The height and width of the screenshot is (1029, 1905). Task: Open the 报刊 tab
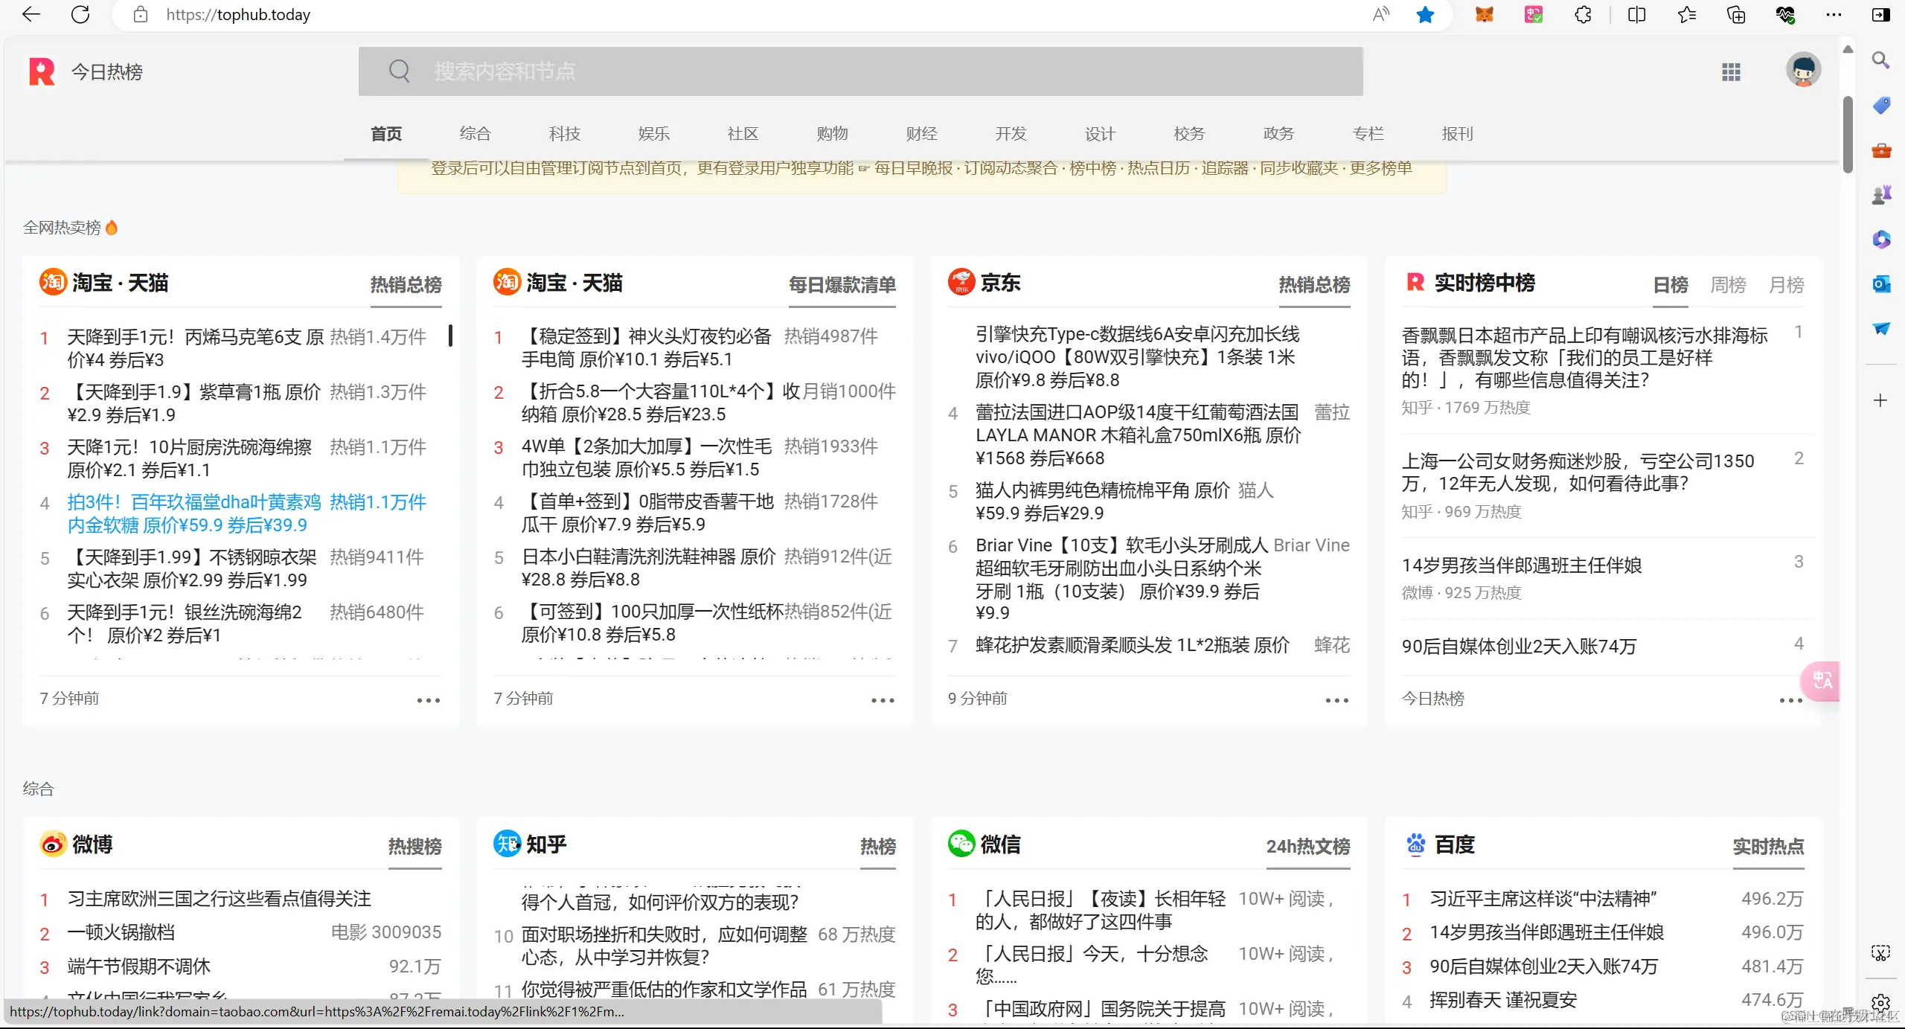[1458, 134]
